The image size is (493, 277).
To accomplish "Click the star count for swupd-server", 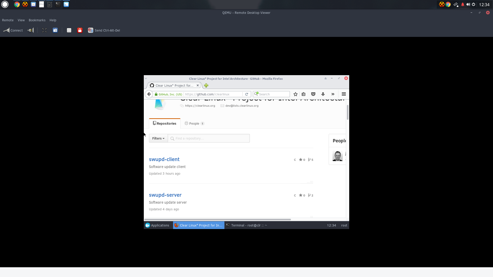I will [302, 195].
